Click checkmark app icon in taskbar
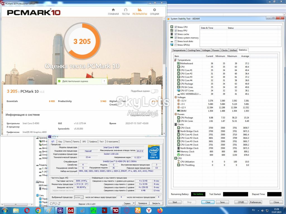Image resolution: width=286 pixels, height=214 pixels. 82,211
